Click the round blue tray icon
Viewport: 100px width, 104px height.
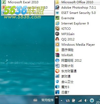point(92,100)
